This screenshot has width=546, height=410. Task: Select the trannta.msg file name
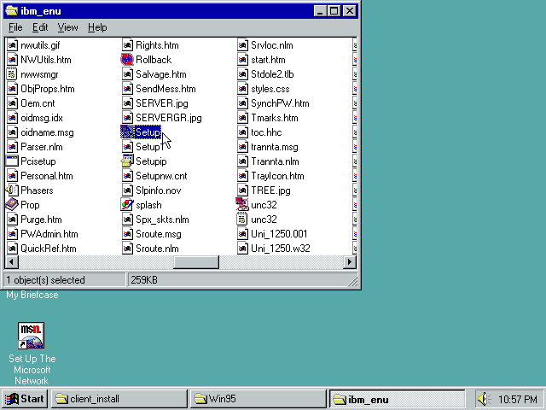(275, 147)
